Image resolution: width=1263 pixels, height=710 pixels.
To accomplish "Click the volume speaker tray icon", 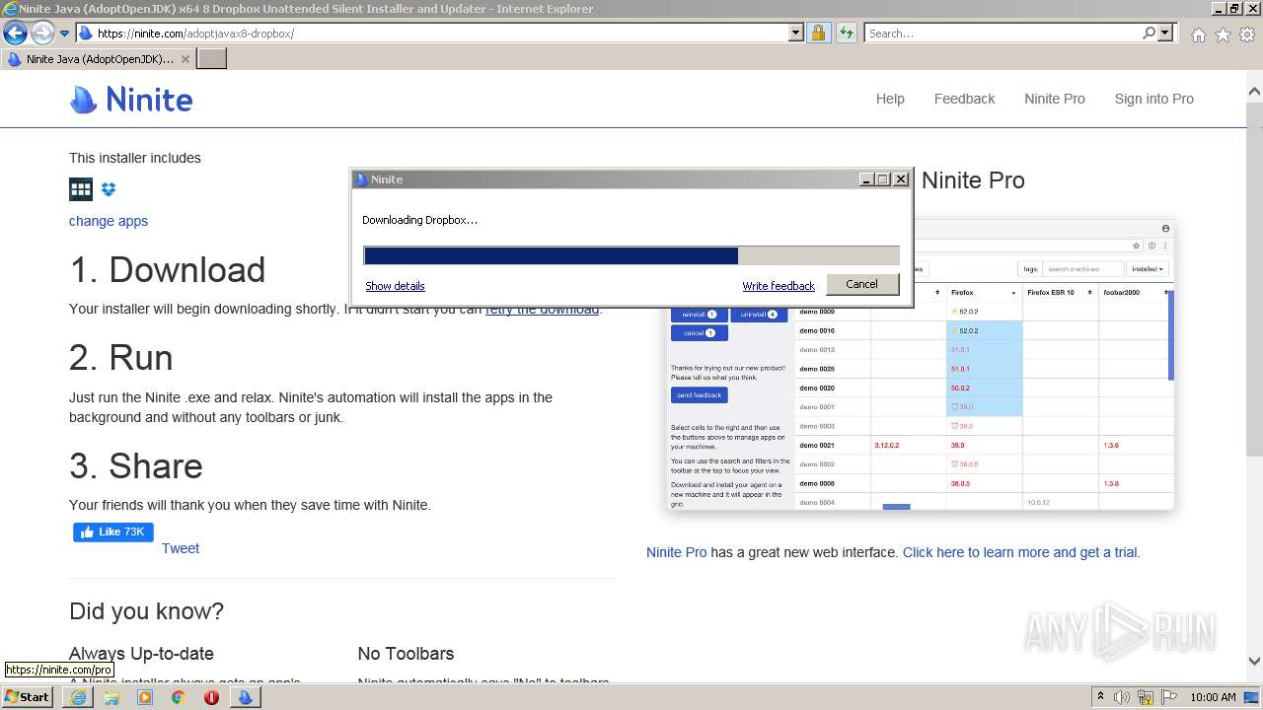I will [1122, 697].
